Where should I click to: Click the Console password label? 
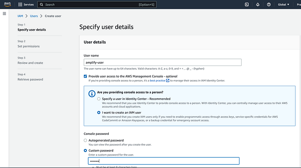tap(96, 134)
